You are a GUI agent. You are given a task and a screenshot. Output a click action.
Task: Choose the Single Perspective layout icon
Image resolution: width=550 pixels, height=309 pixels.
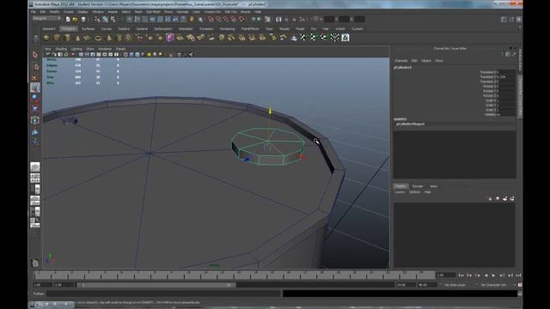[34, 167]
